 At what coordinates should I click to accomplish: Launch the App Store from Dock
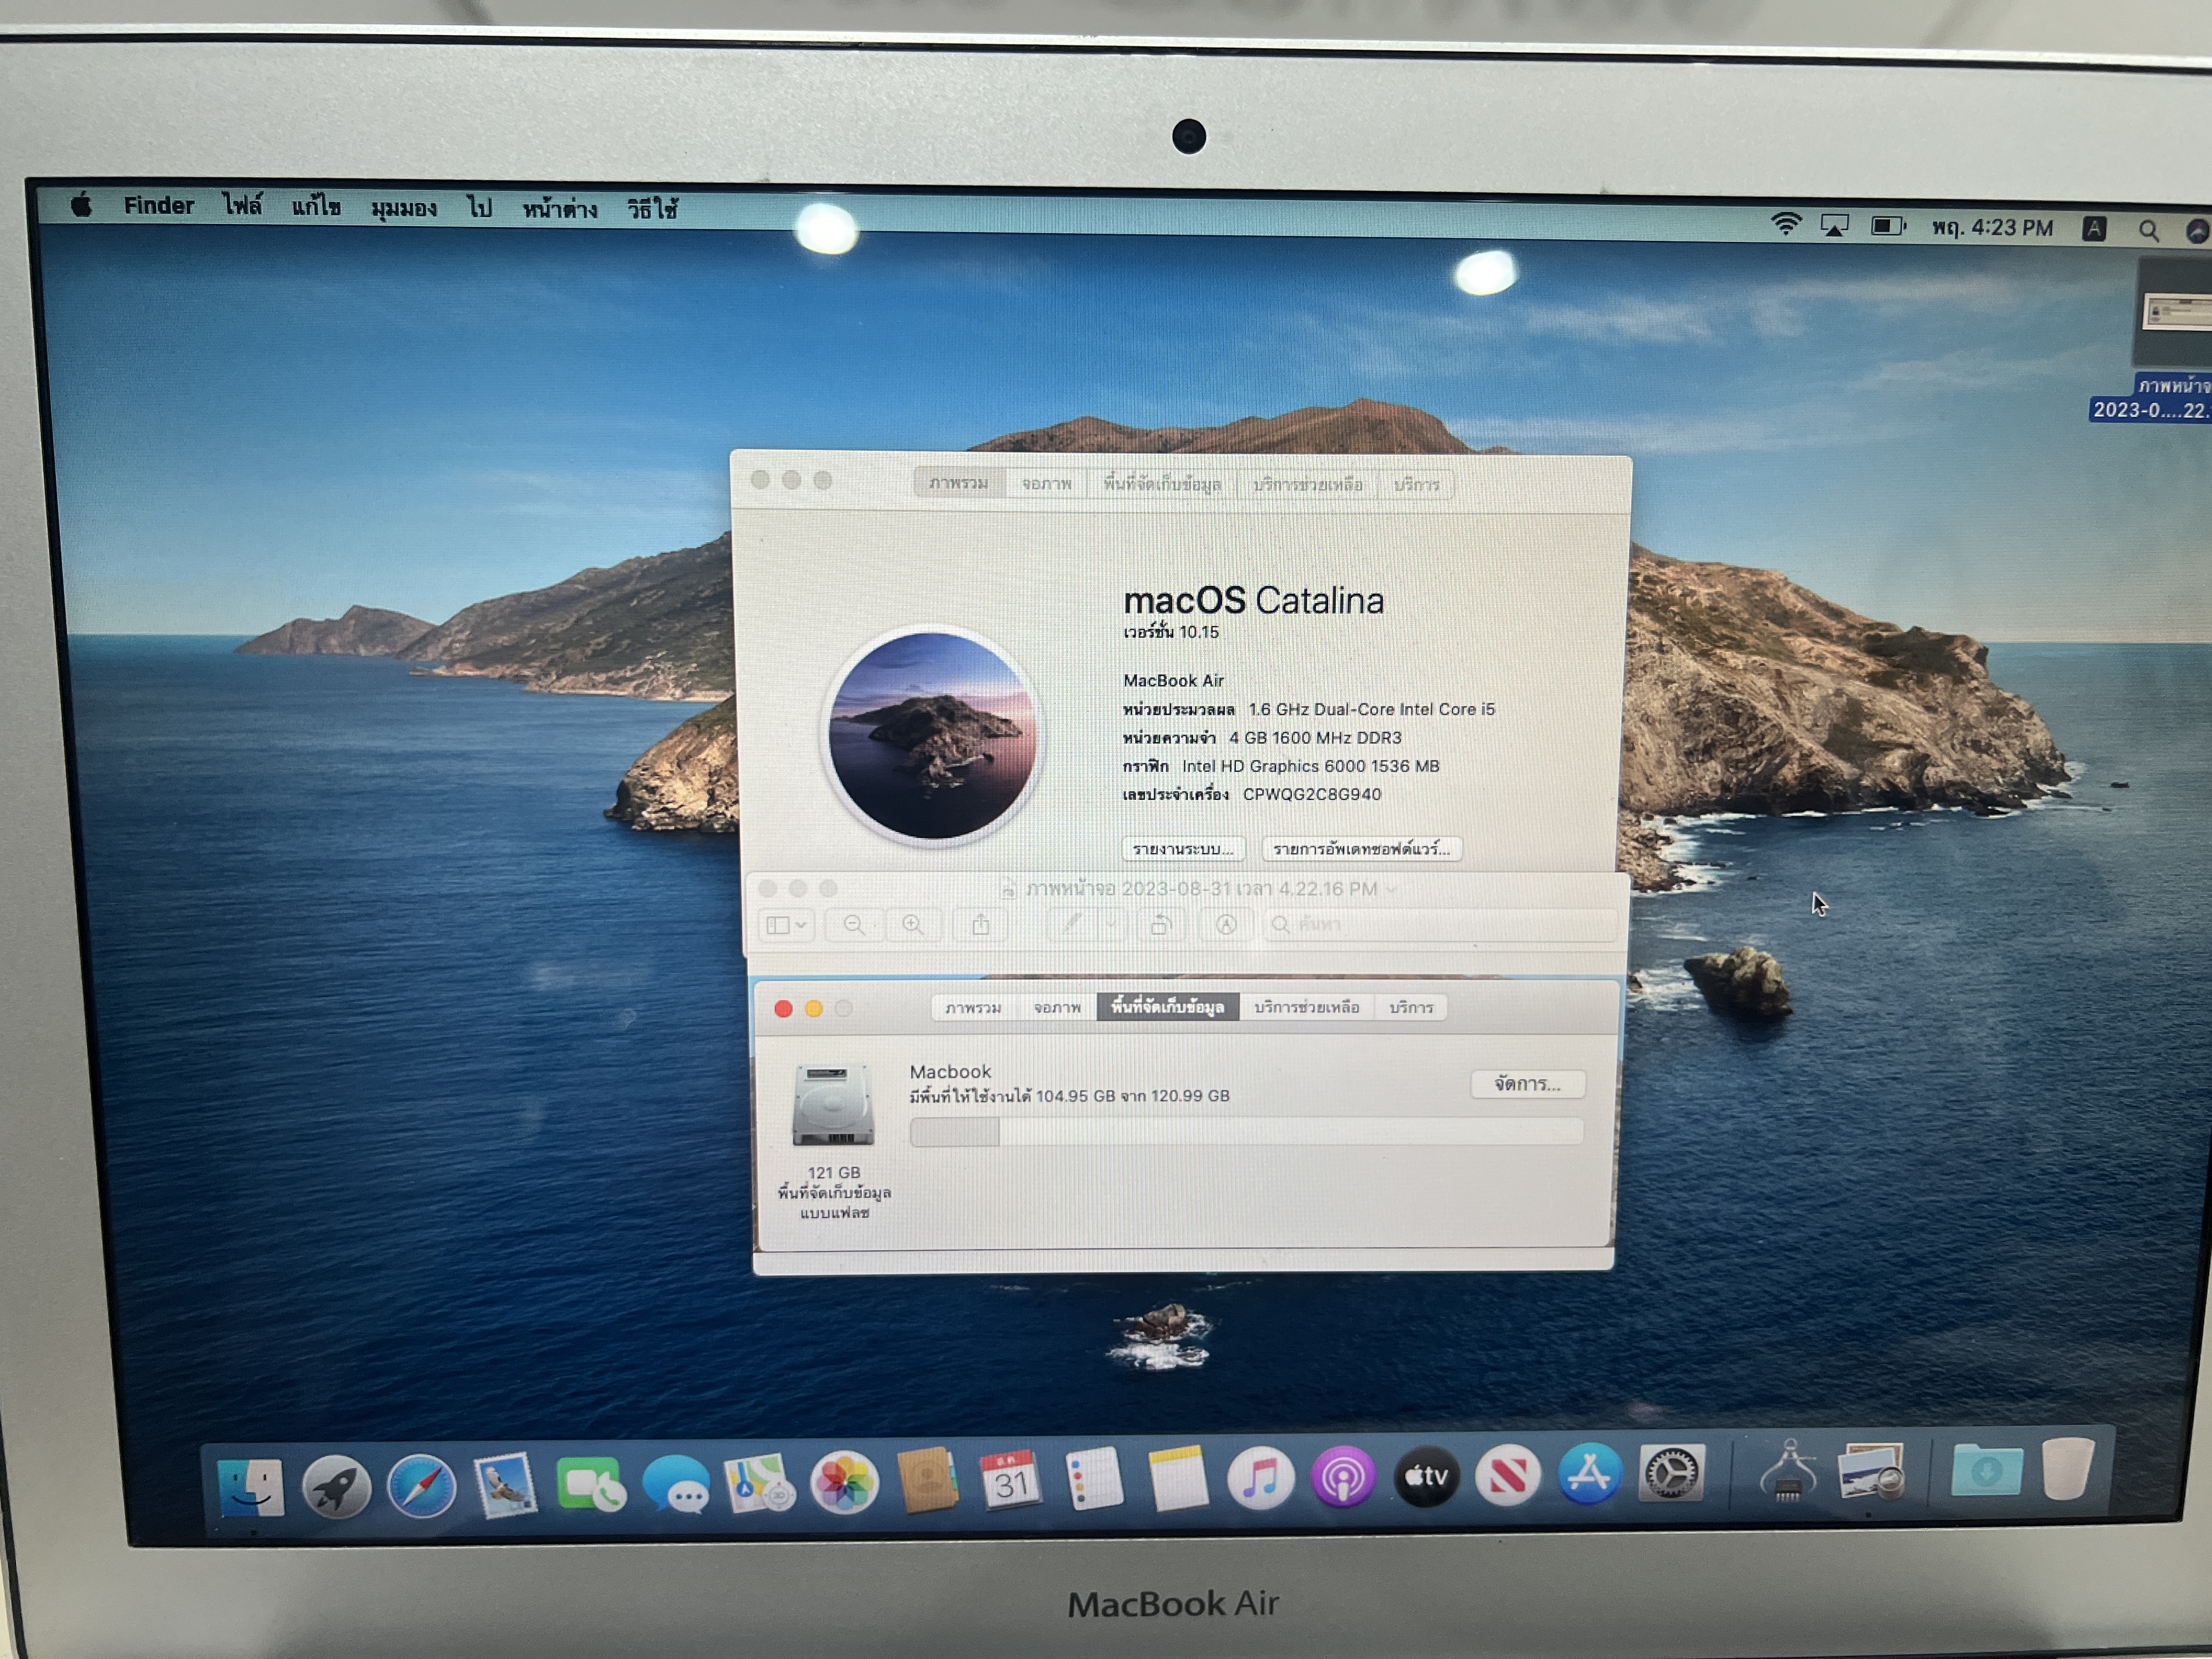pyautogui.click(x=1589, y=1474)
